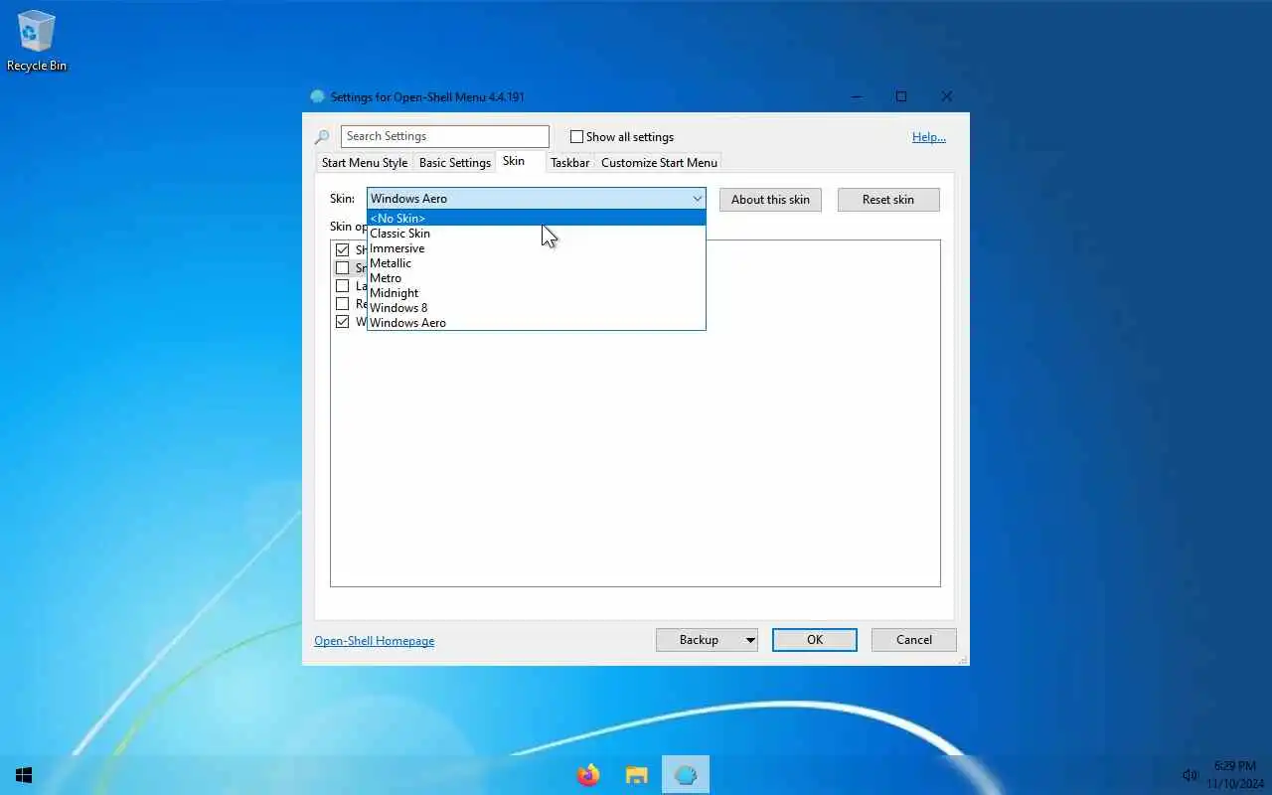Viewport: 1272px width, 795px height.
Task: Toggle the fourth skin option checkbox
Action: click(343, 303)
